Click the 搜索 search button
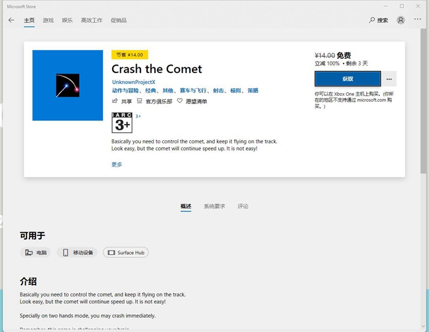The width and height of the screenshot is (429, 332). pyautogui.click(x=378, y=20)
